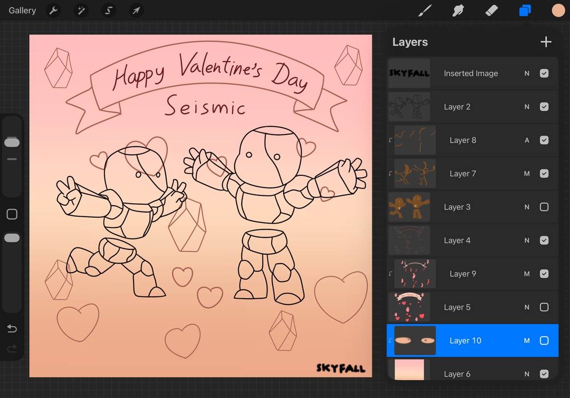Hide Layer 2 via its checkbox
The image size is (570, 398).
coord(544,107)
